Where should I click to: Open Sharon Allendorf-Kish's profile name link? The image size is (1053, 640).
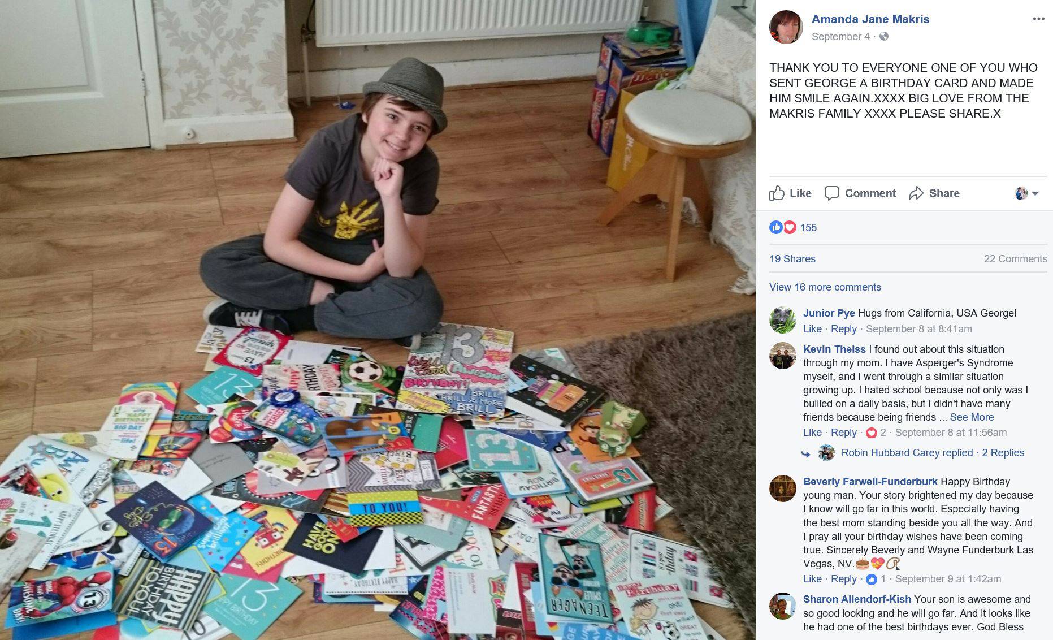click(x=857, y=599)
